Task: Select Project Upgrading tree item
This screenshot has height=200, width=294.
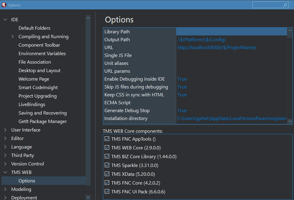Action: pyautogui.click(x=38, y=96)
